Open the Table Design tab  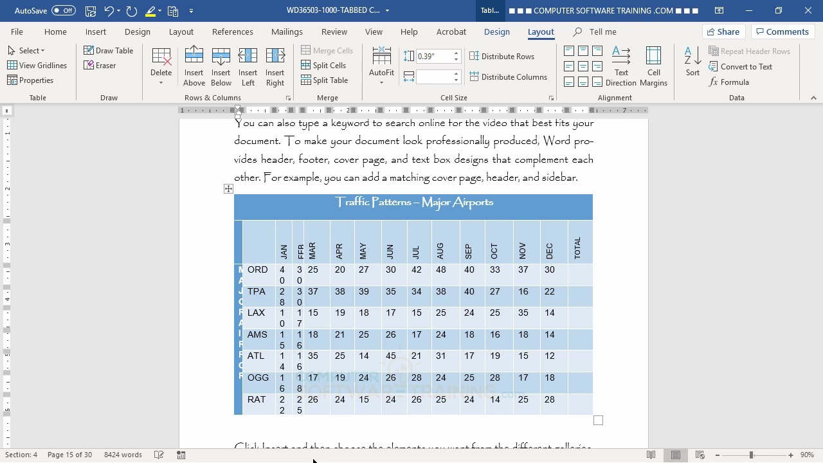coord(496,32)
